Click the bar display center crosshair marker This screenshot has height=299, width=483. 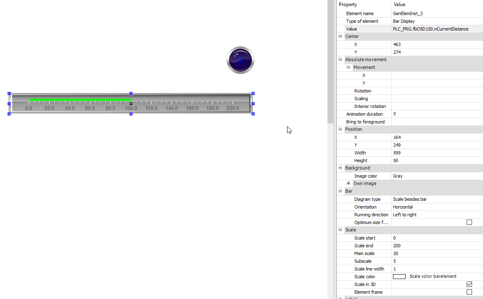pos(131,104)
